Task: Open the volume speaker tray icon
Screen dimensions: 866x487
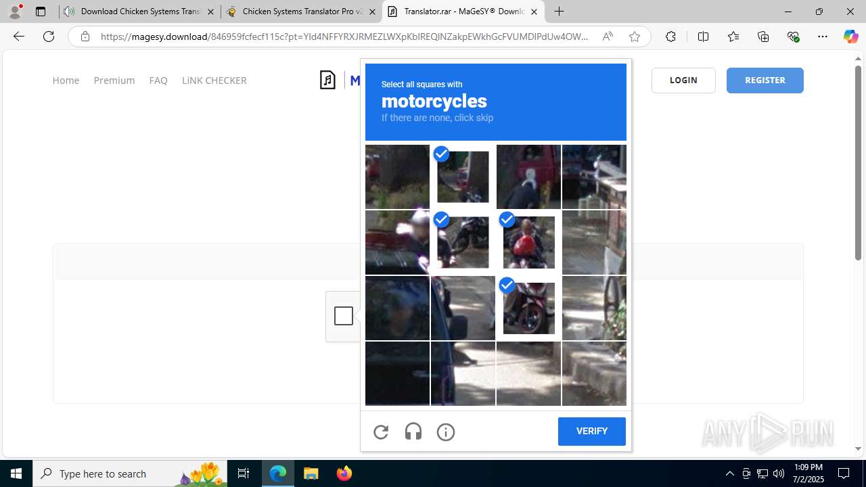Action: pyautogui.click(x=779, y=473)
